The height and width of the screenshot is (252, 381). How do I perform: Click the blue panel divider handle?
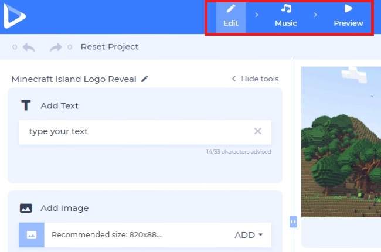pyautogui.click(x=293, y=222)
